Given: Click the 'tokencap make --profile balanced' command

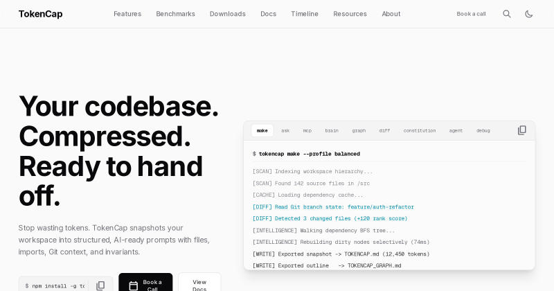Looking at the screenshot, I should 310,154.
